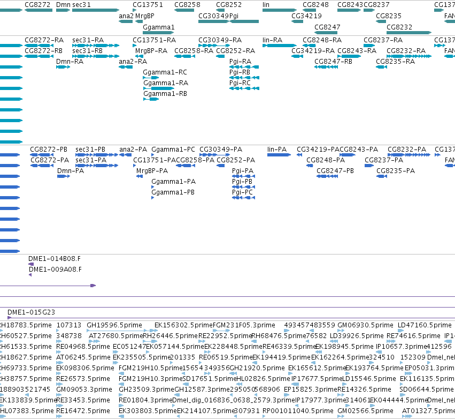The image size is (455, 419).
Task: Click the MrgBP gene label
Action: (145, 16)
